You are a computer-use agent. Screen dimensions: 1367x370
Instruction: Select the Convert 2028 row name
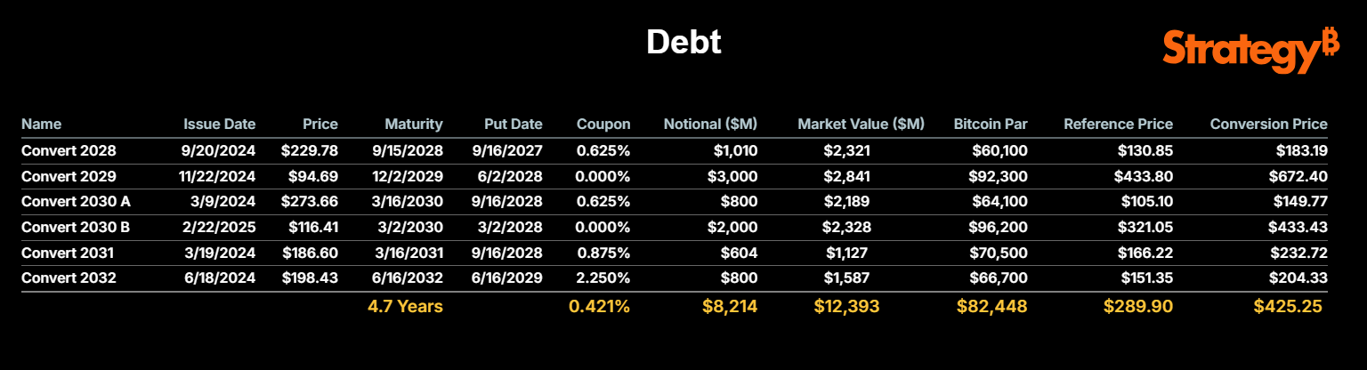[69, 151]
